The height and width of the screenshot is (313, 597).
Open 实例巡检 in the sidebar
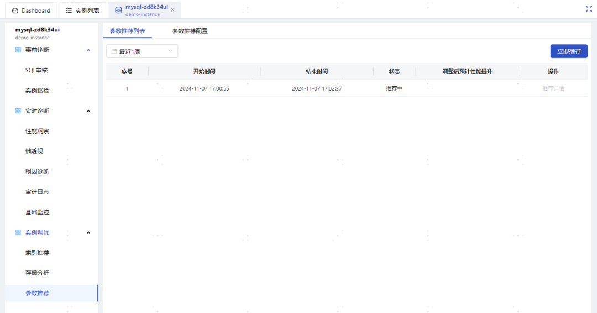tap(38, 91)
